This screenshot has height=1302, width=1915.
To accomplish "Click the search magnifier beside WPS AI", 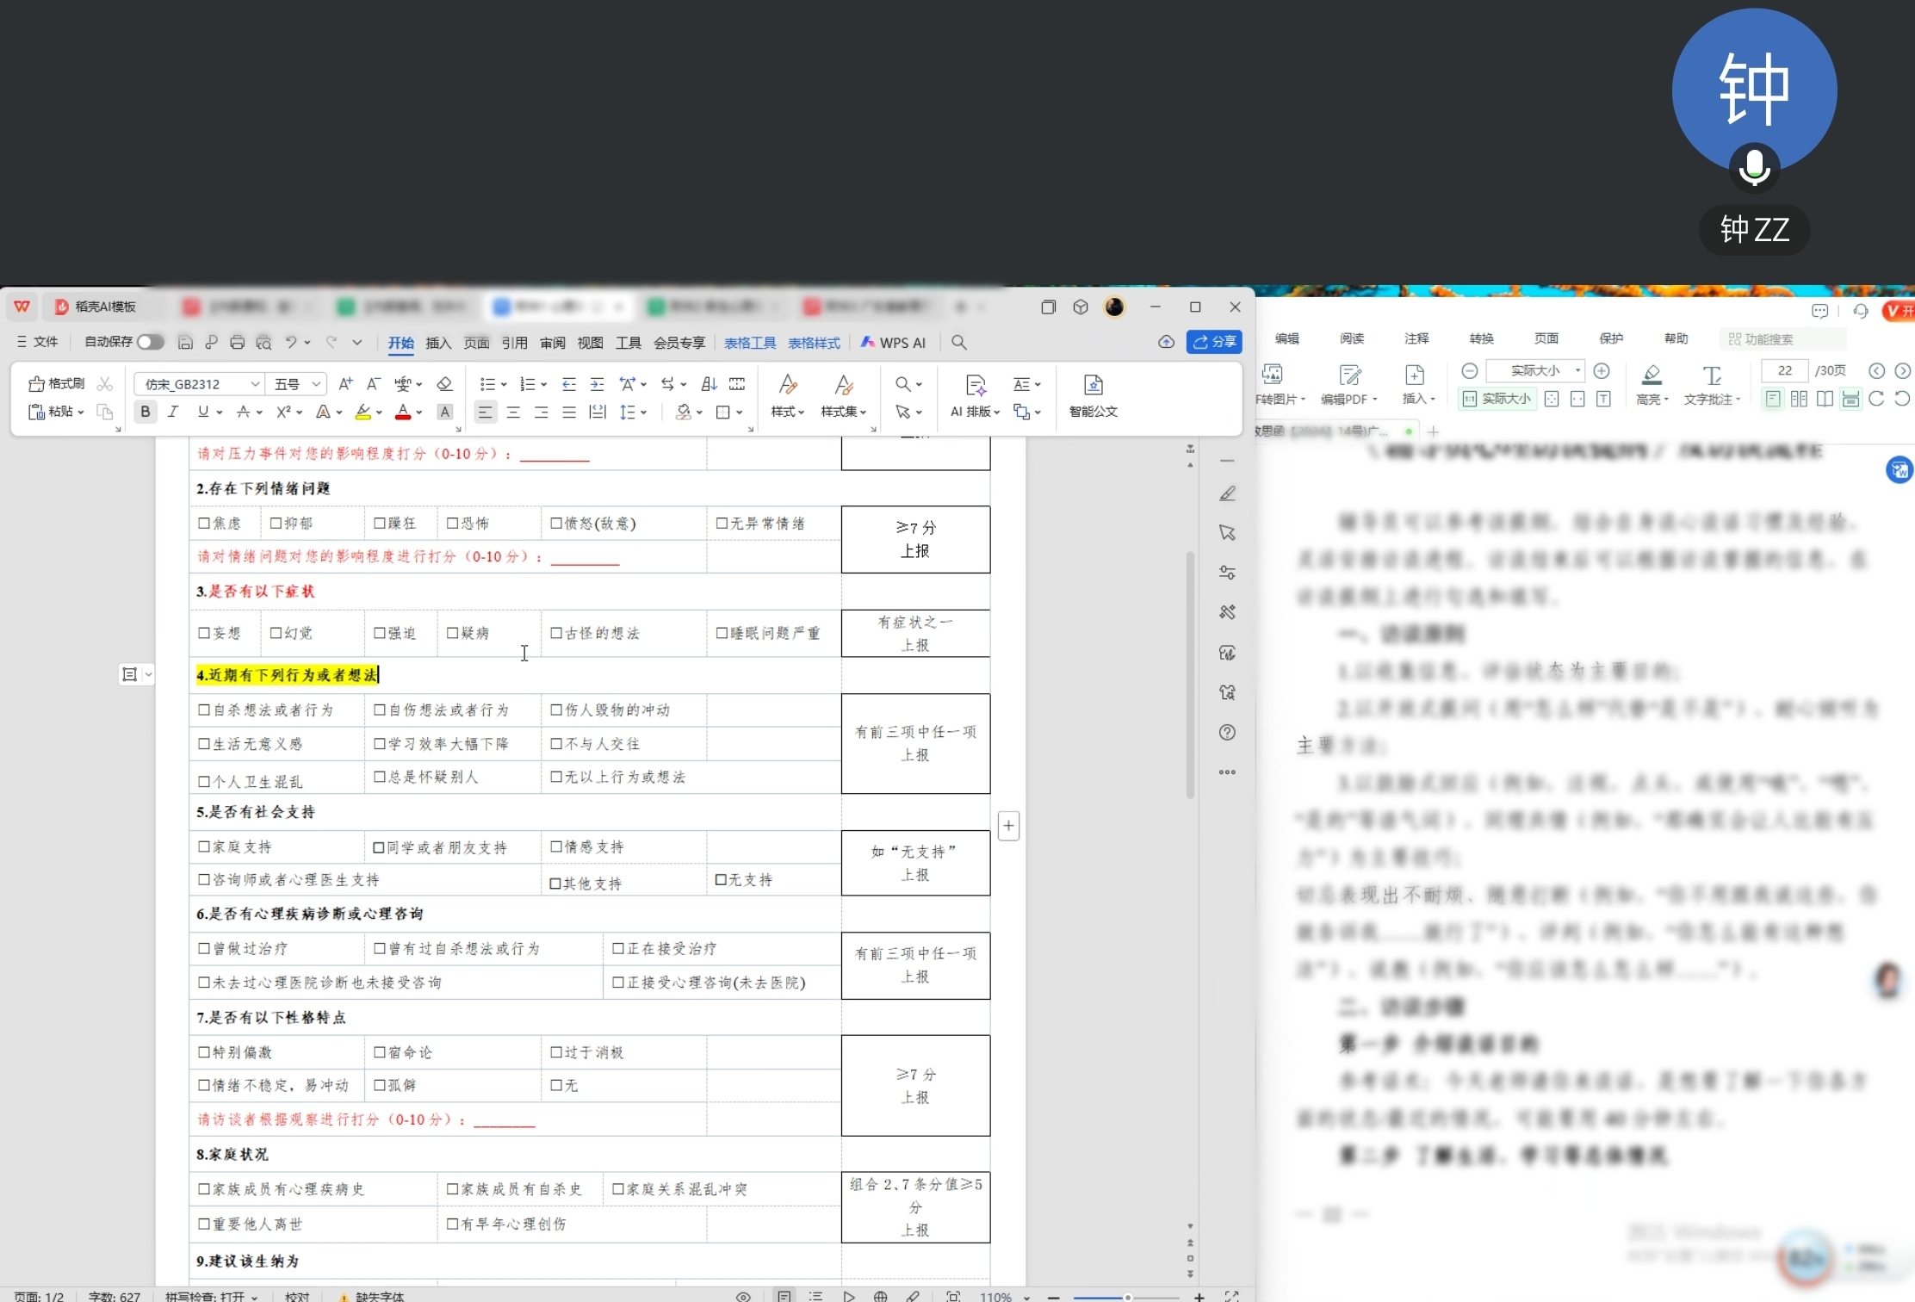I will tap(959, 343).
